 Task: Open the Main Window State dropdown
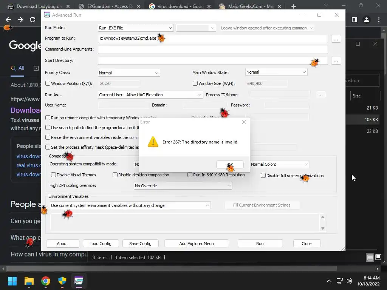(x=276, y=72)
